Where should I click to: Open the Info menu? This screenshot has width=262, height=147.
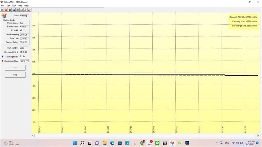click(20, 6)
